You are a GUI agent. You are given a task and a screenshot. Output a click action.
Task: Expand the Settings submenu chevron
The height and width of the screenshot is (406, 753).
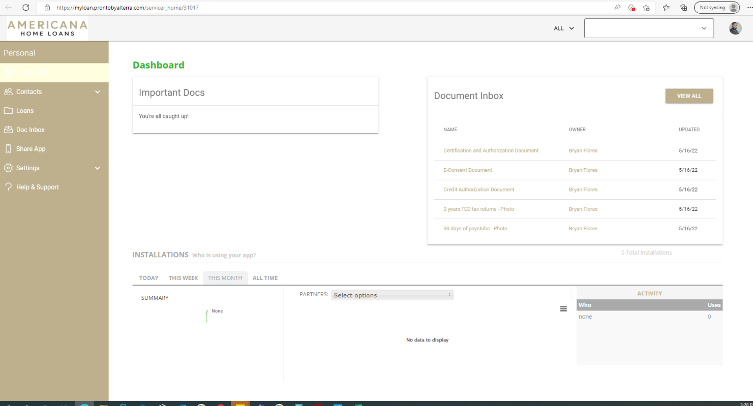[98, 168]
